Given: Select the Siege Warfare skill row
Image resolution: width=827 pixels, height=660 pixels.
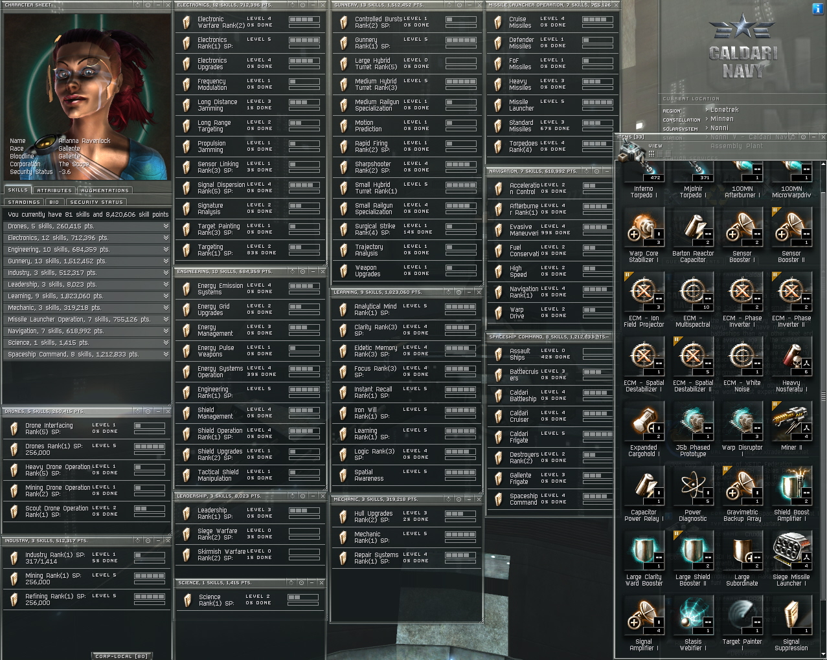Looking at the screenshot, I should click(x=249, y=534).
